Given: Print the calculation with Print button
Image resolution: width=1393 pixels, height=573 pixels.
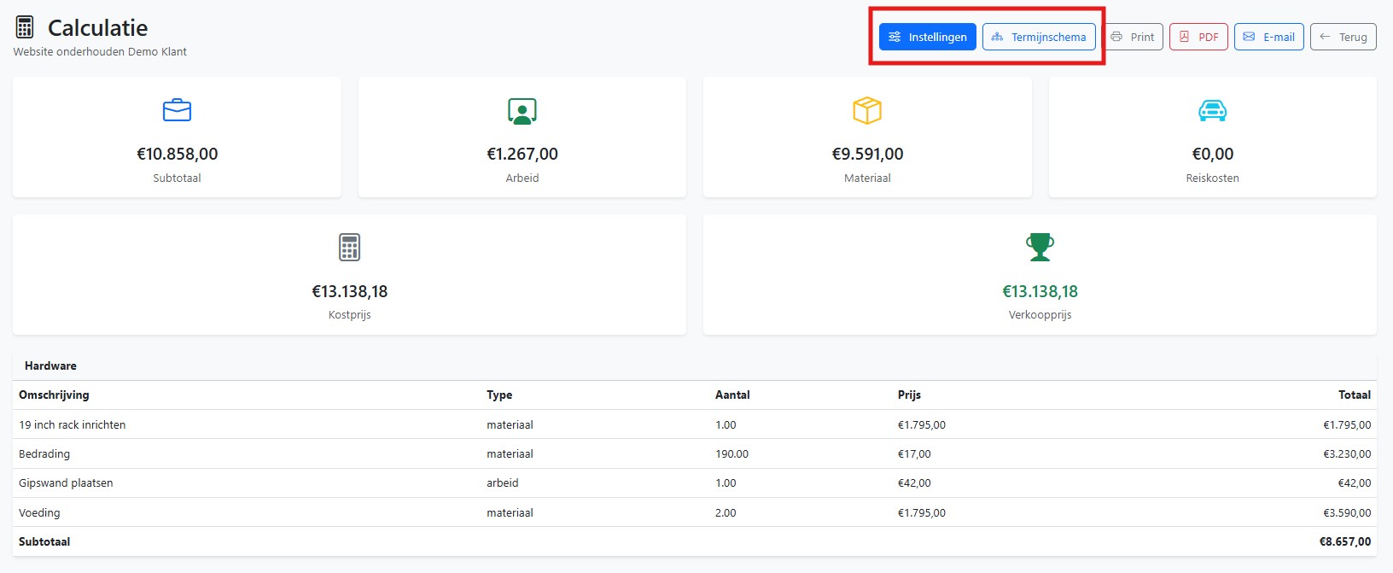Looking at the screenshot, I should pyautogui.click(x=1133, y=37).
